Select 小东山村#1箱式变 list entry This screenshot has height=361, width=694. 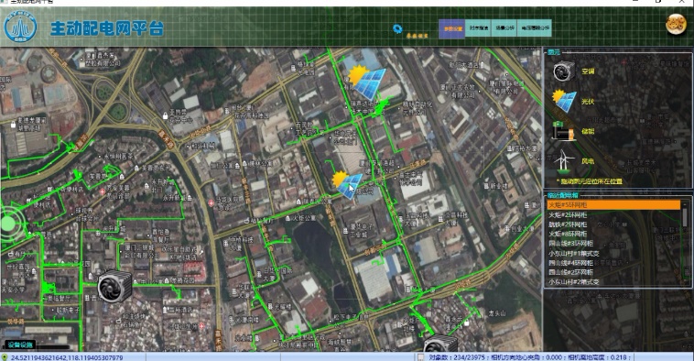pyautogui.click(x=574, y=254)
